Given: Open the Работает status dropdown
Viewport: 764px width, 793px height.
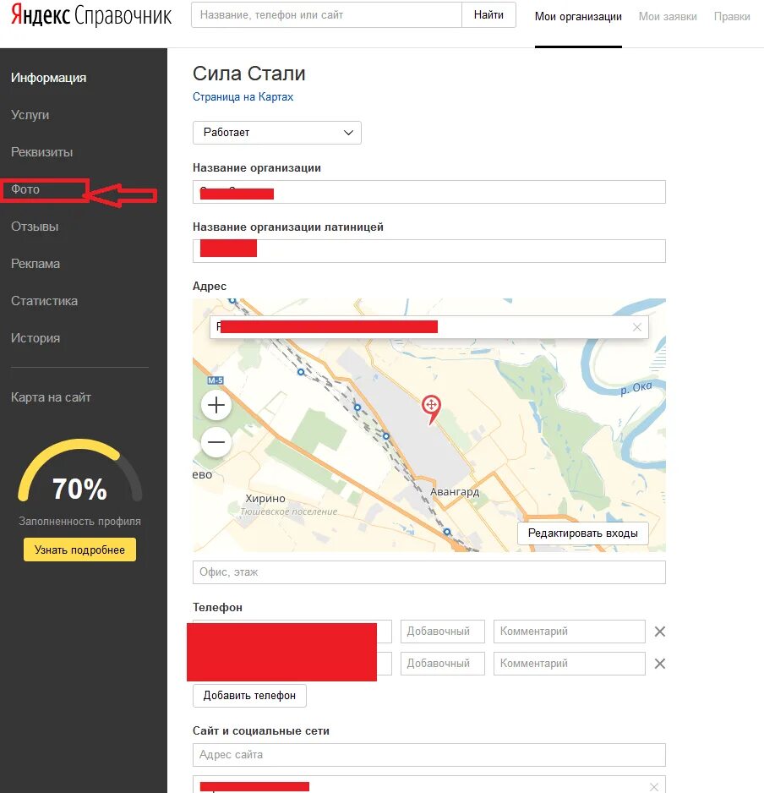Looking at the screenshot, I should pos(277,133).
